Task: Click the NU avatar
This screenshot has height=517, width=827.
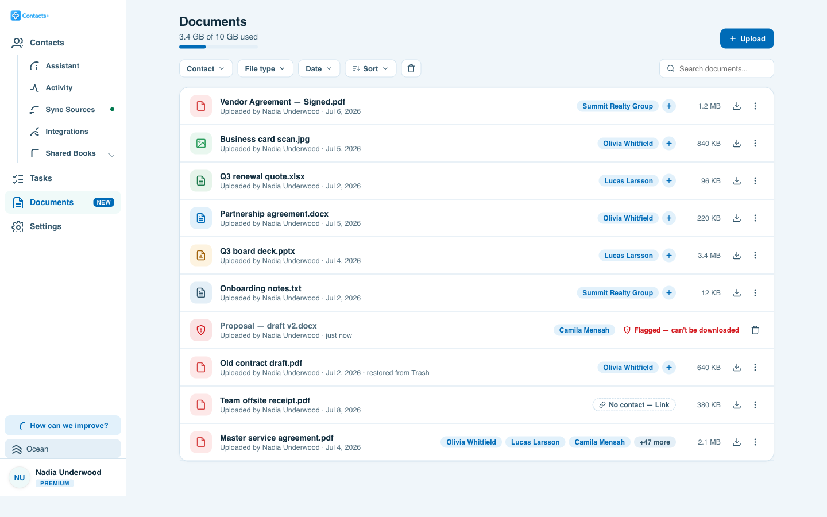Action: click(20, 478)
